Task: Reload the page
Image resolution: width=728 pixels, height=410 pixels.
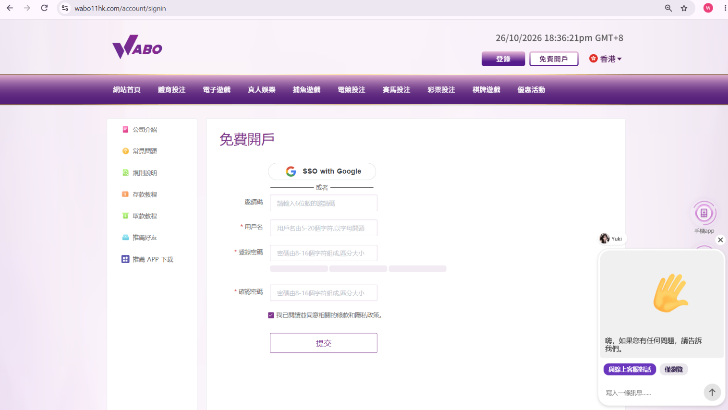Action: pos(45,8)
